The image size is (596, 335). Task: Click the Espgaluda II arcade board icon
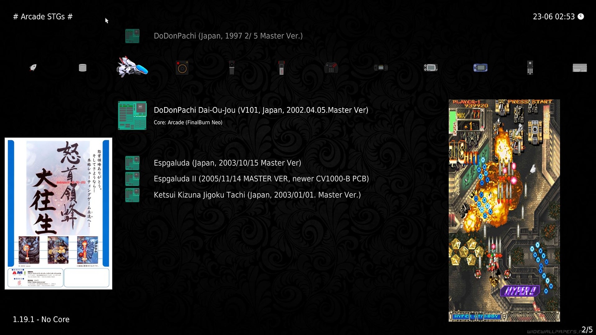point(132,179)
